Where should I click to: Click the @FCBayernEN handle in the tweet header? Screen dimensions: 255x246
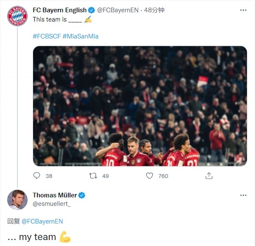tap(118, 10)
